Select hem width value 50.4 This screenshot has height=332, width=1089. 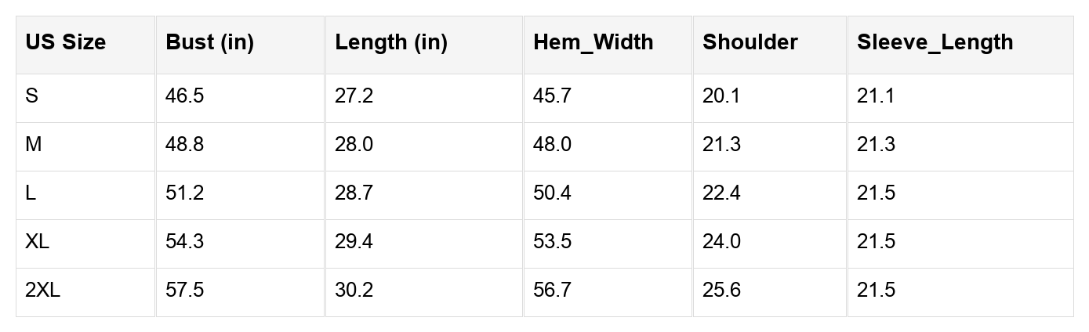click(553, 193)
